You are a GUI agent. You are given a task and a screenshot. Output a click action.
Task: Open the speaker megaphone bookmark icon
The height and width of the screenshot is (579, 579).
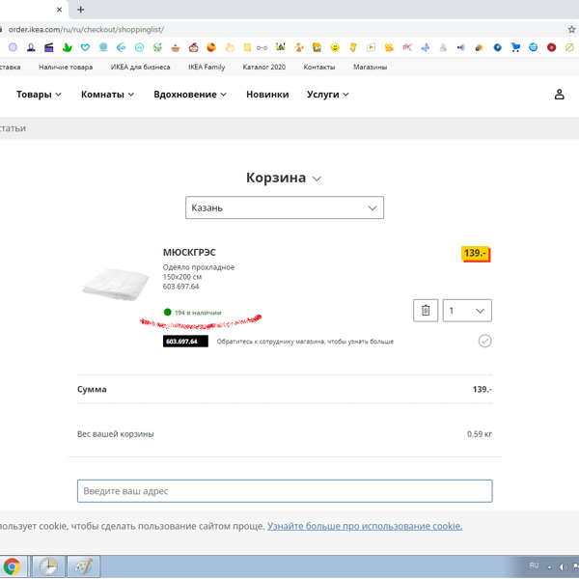(461, 47)
